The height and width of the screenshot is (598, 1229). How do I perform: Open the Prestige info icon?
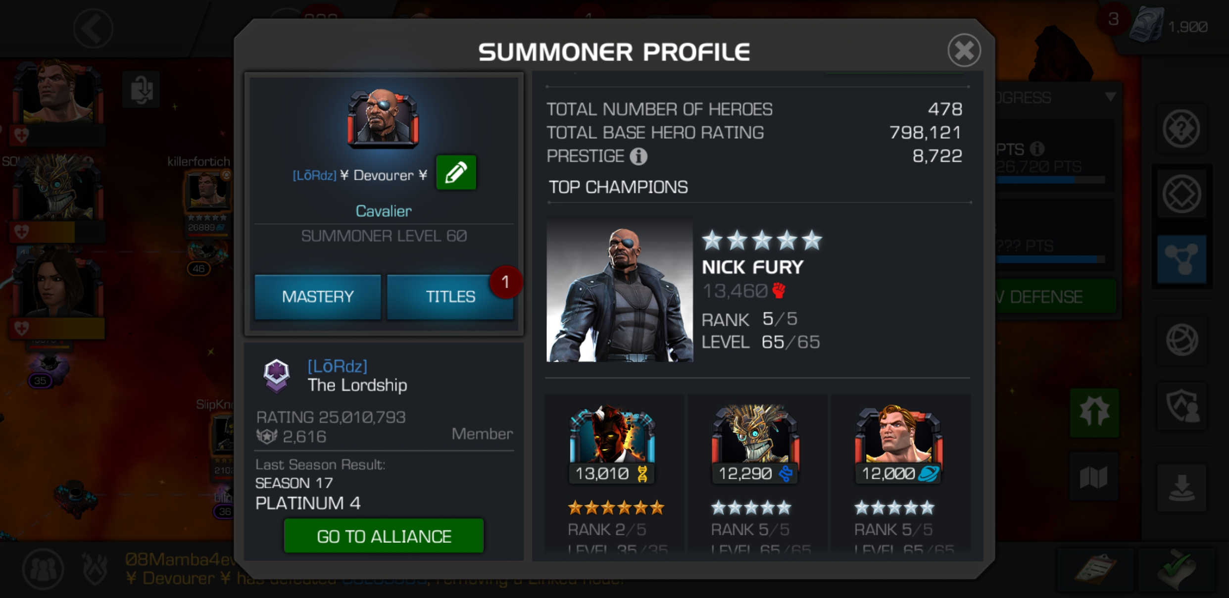coord(639,156)
